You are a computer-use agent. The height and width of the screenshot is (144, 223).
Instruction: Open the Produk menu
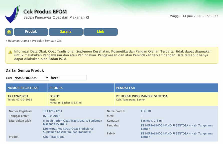[31, 32]
